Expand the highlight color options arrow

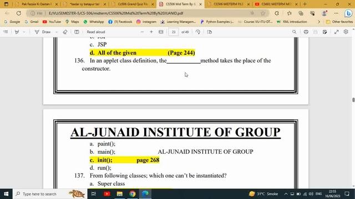[24, 32]
